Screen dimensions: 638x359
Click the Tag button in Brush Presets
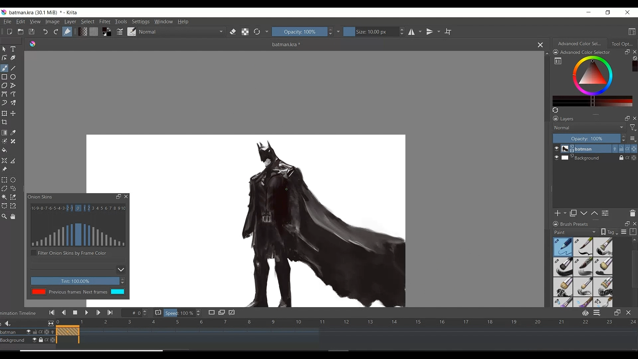coord(609,232)
